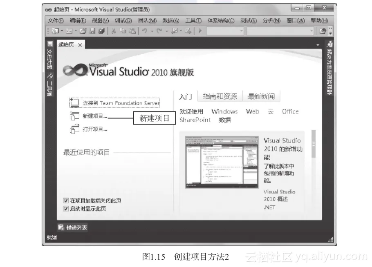Switch to the 入门 tab
The image size is (372, 267).
pyautogui.click(x=186, y=96)
